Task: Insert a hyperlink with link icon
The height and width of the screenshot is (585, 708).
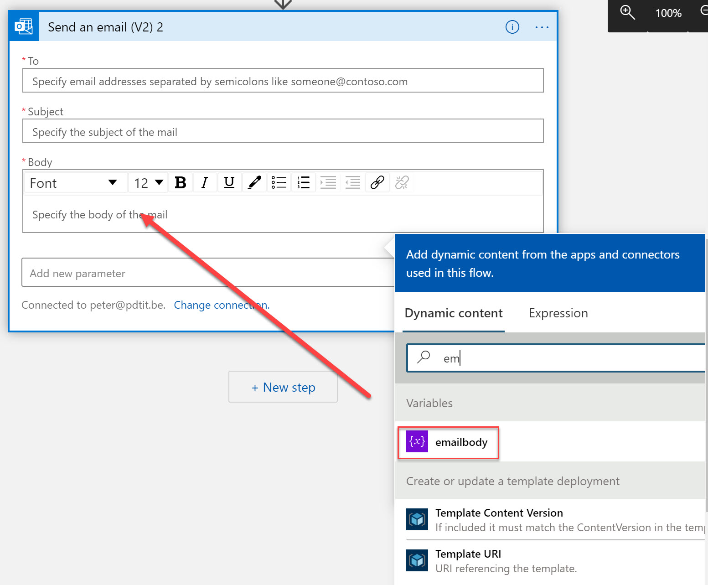Action: (377, 183)
